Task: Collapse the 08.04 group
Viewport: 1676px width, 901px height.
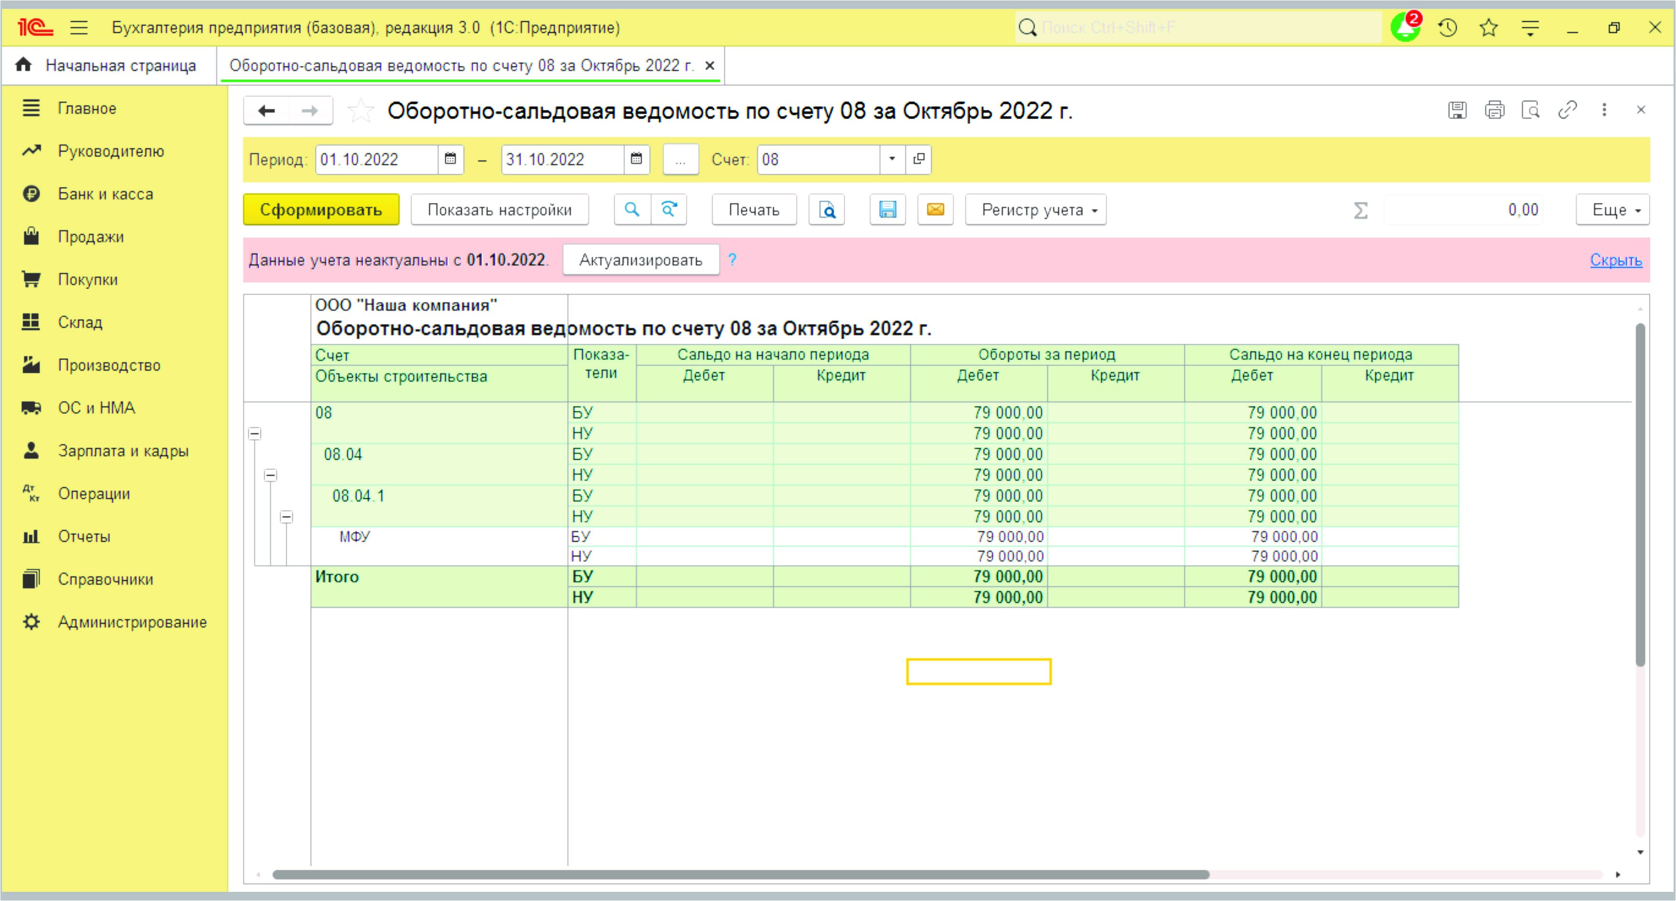Action: click(x=271, y=475)
